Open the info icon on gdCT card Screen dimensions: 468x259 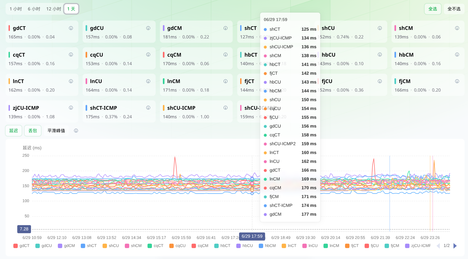click(x=71, y=28)
